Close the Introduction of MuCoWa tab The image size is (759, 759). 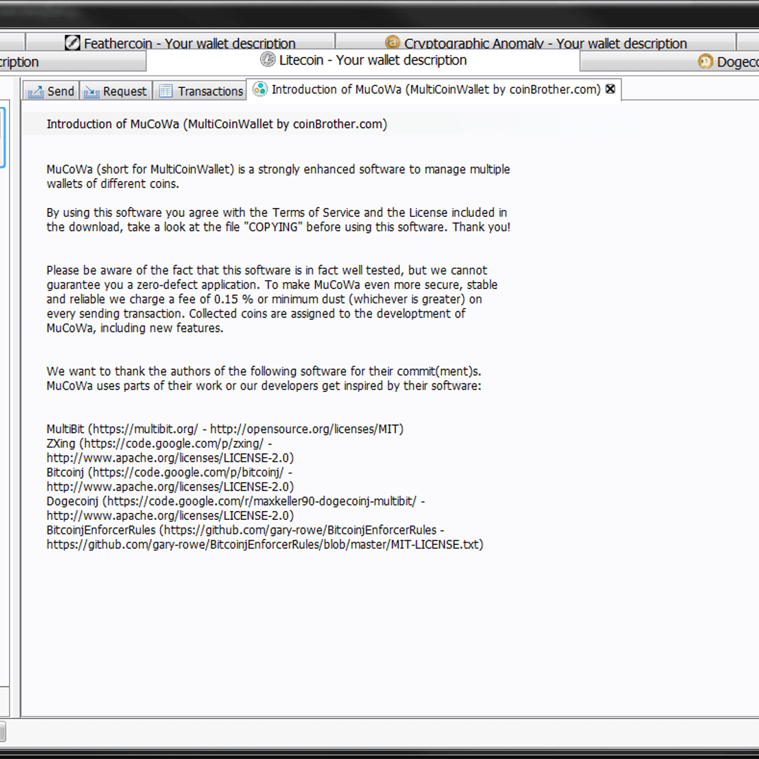pos(610,89)
